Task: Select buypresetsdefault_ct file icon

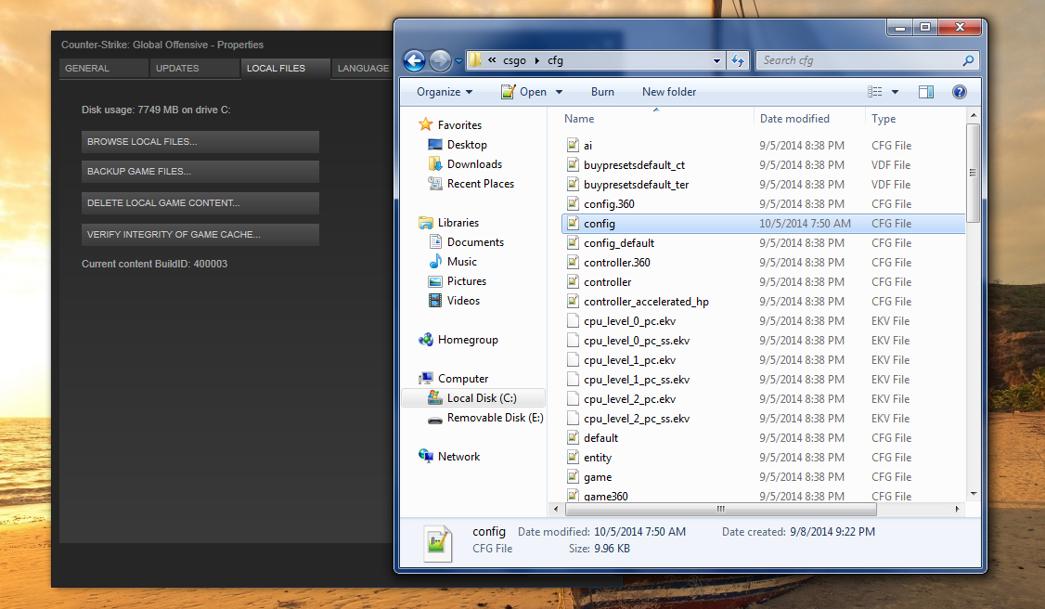Action: pos(573,164)
